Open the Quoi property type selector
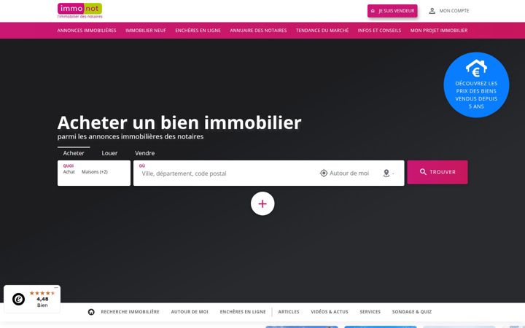 tap(94, 173)
